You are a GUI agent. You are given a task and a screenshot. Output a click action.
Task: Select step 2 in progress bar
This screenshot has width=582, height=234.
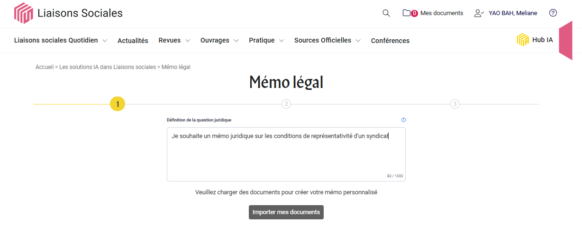click(x=286, y=104)
